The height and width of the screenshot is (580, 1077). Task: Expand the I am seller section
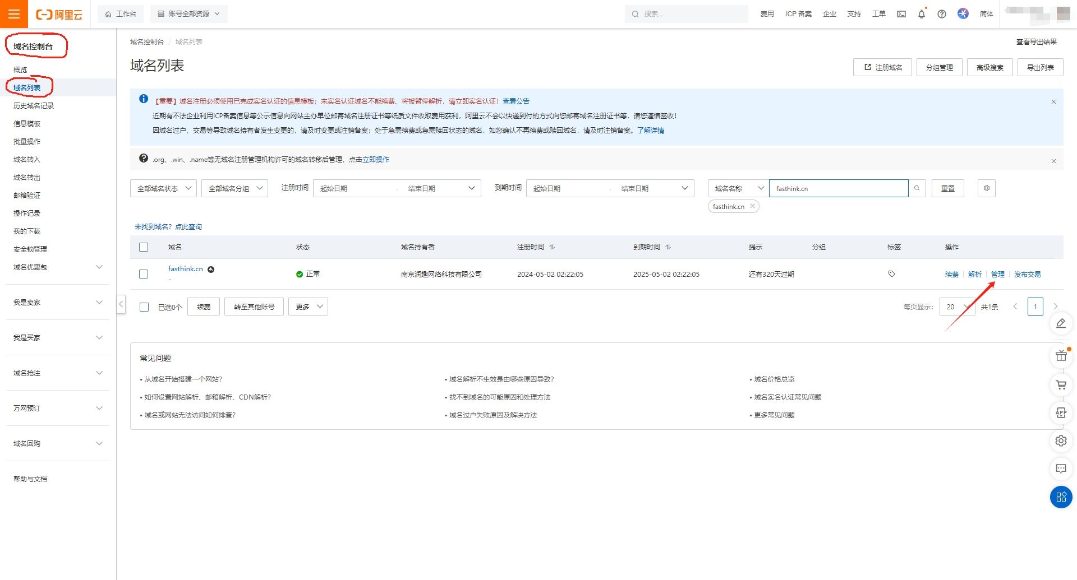pyautogui.click(x=58, y=303)
